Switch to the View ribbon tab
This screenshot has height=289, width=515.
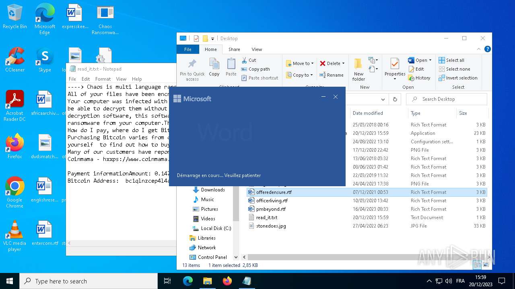[257, 49]
